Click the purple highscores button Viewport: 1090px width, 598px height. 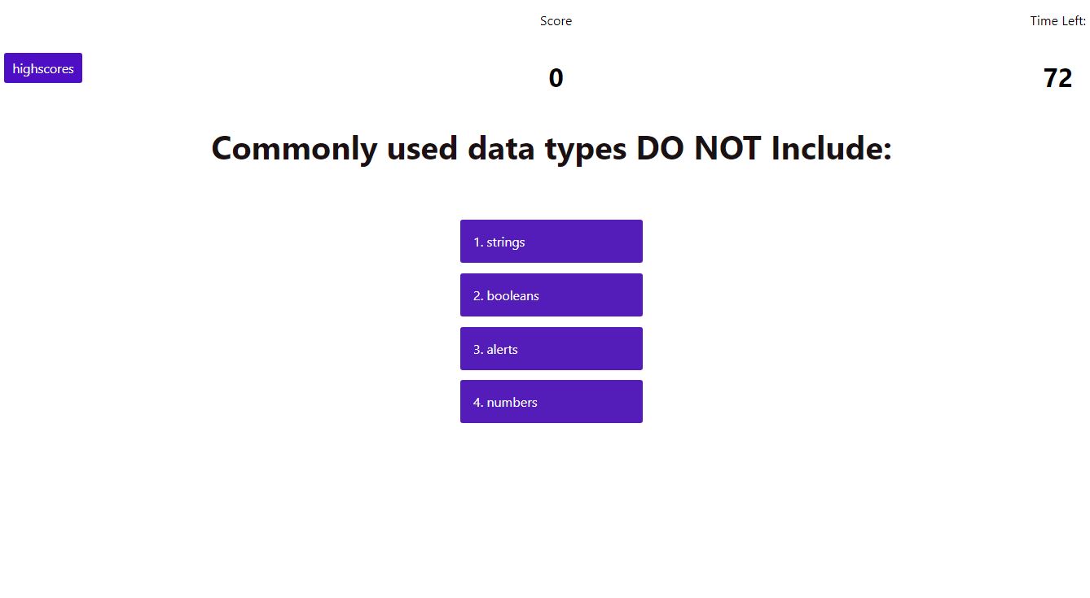43,68
